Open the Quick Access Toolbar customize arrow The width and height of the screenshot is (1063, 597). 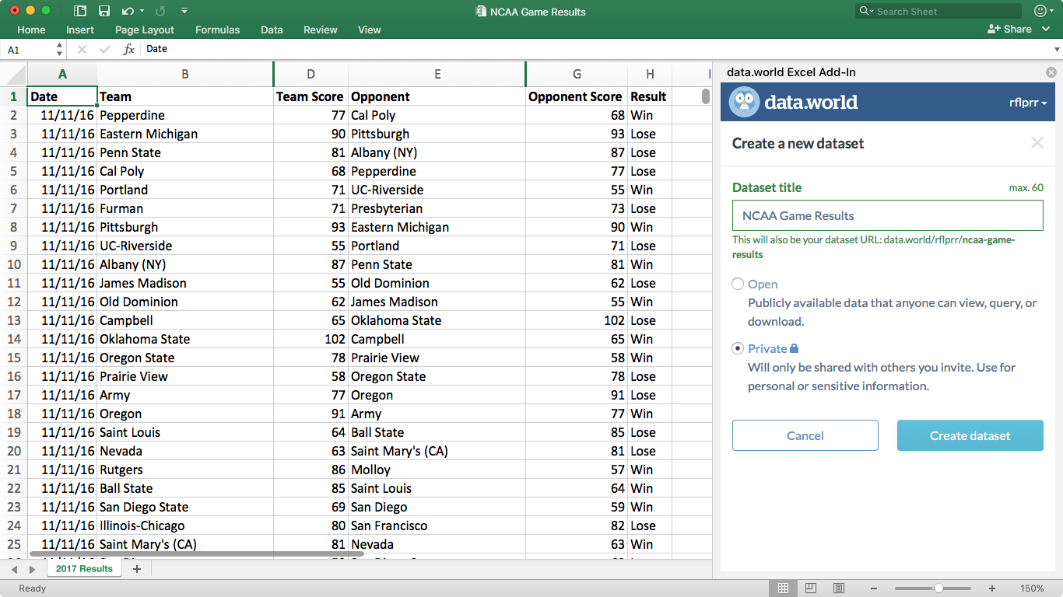click(x=184, y=11)
